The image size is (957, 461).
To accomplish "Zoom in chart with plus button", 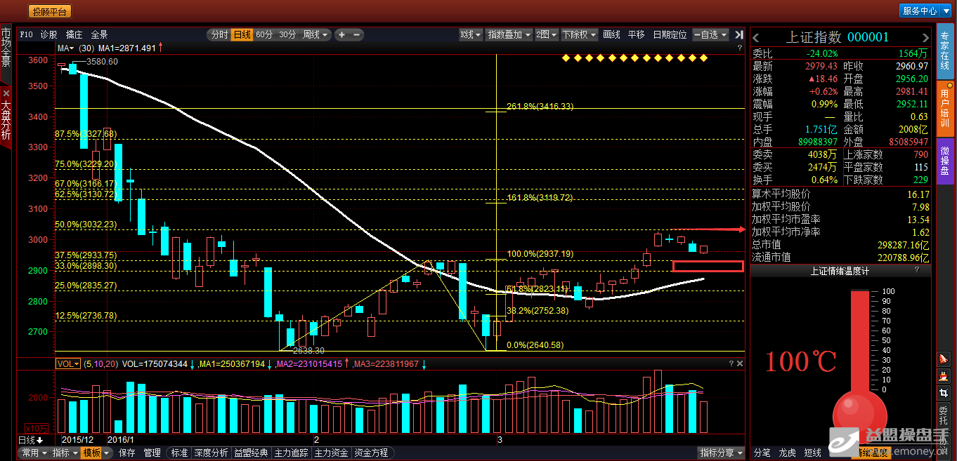I will pos(342,34).
